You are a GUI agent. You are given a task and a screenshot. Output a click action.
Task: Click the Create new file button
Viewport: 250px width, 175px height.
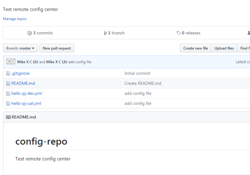tap(196, 48)
